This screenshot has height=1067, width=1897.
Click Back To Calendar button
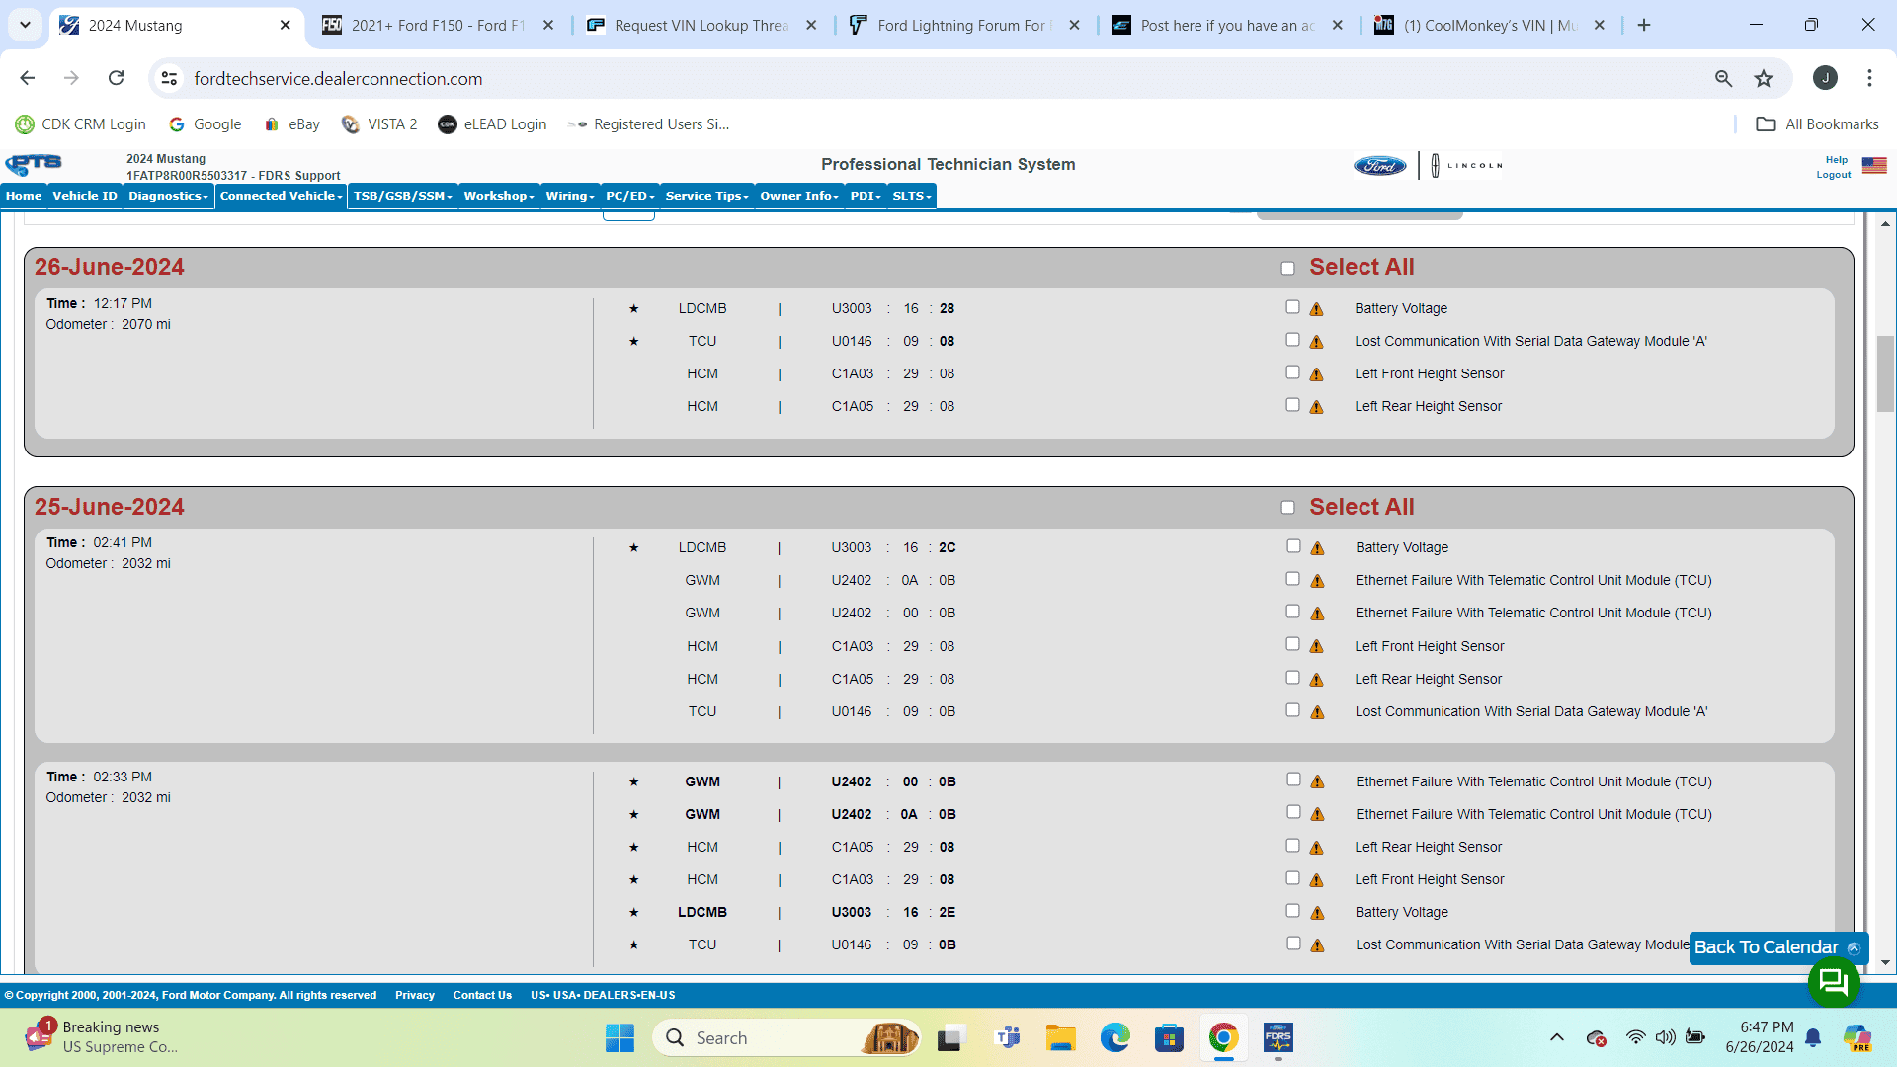point(1778,947)
